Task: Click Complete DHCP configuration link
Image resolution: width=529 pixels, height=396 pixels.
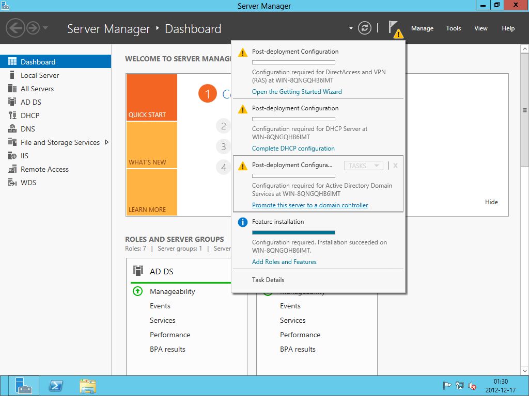Action: click(293, 148)
